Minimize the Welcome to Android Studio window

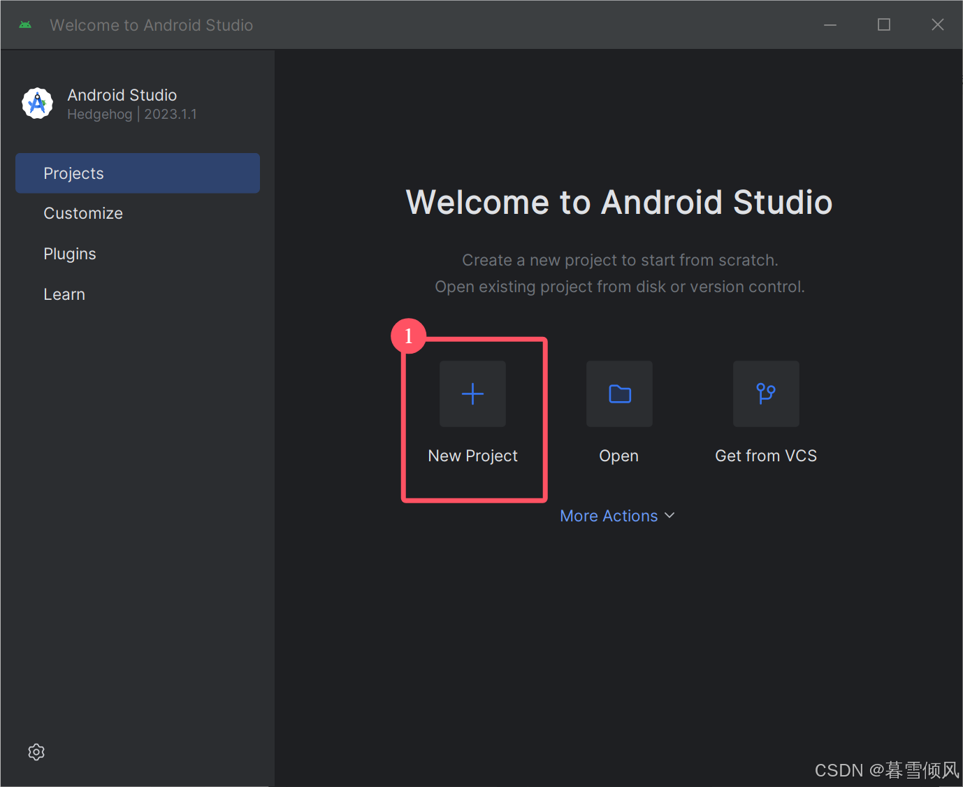click(x=830, y=25)
